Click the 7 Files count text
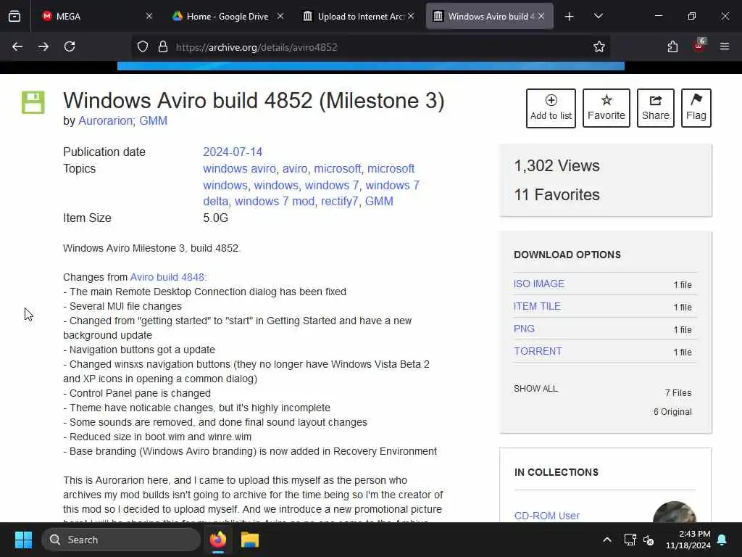 point(678,392)
